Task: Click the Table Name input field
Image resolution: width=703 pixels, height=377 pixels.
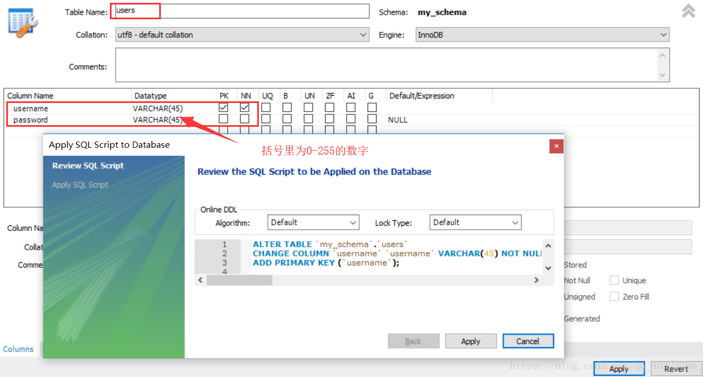Action: pyautogui.click(x=242, y=11)
